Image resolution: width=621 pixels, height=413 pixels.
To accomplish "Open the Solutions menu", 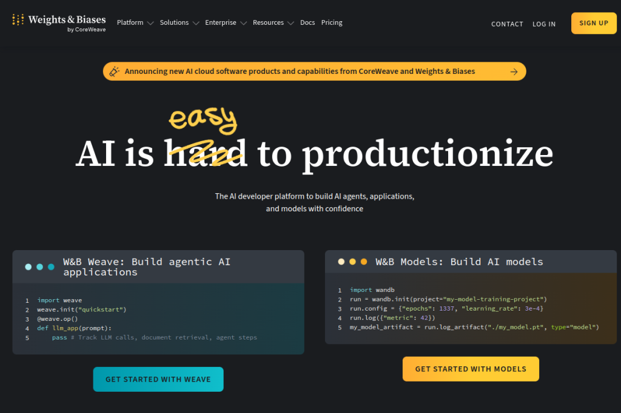I will pos(174,22).
